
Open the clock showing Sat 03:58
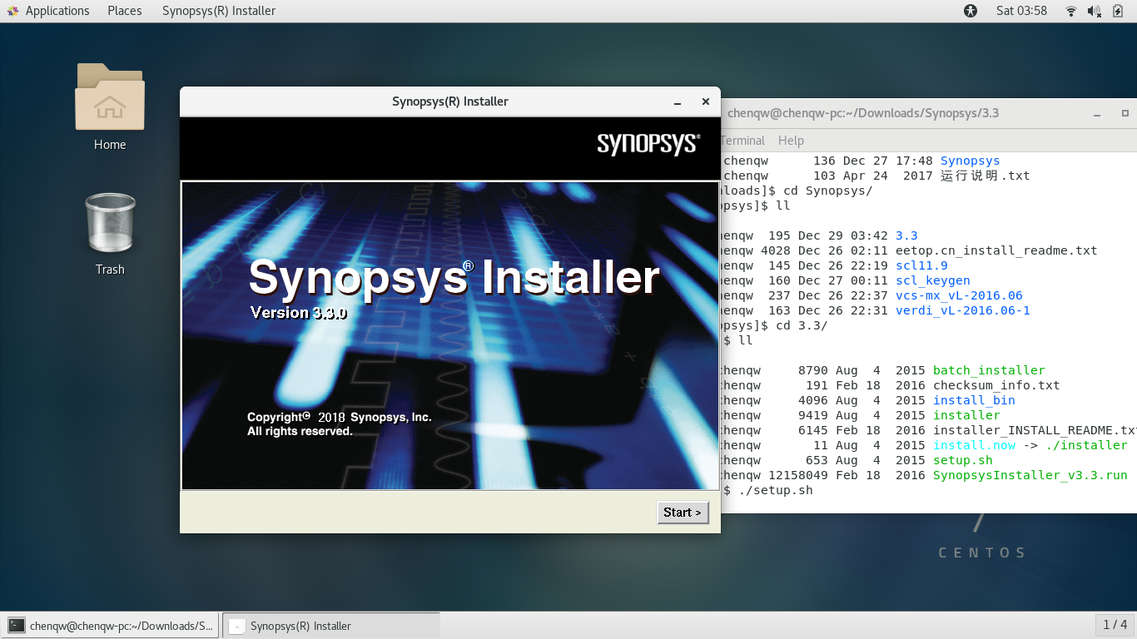1021,11
